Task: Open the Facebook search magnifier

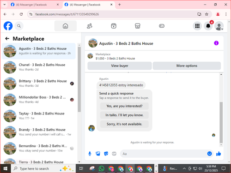Action: pyautogui.click(x=19, y=26)
